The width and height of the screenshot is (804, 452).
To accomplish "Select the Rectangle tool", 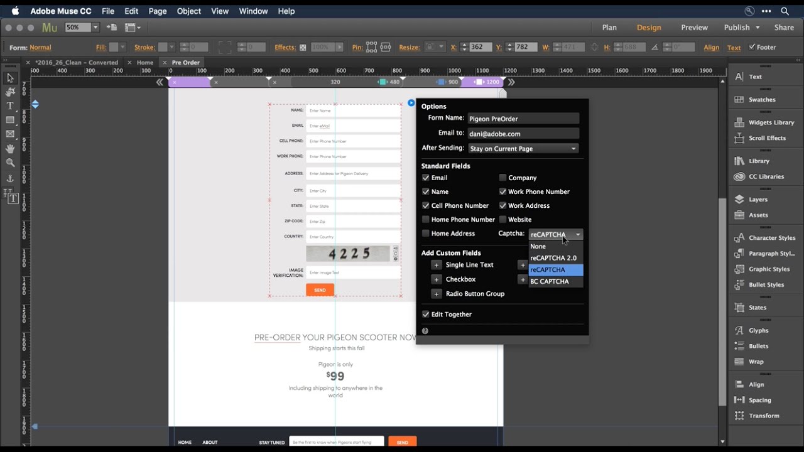I will pos(10,120).
